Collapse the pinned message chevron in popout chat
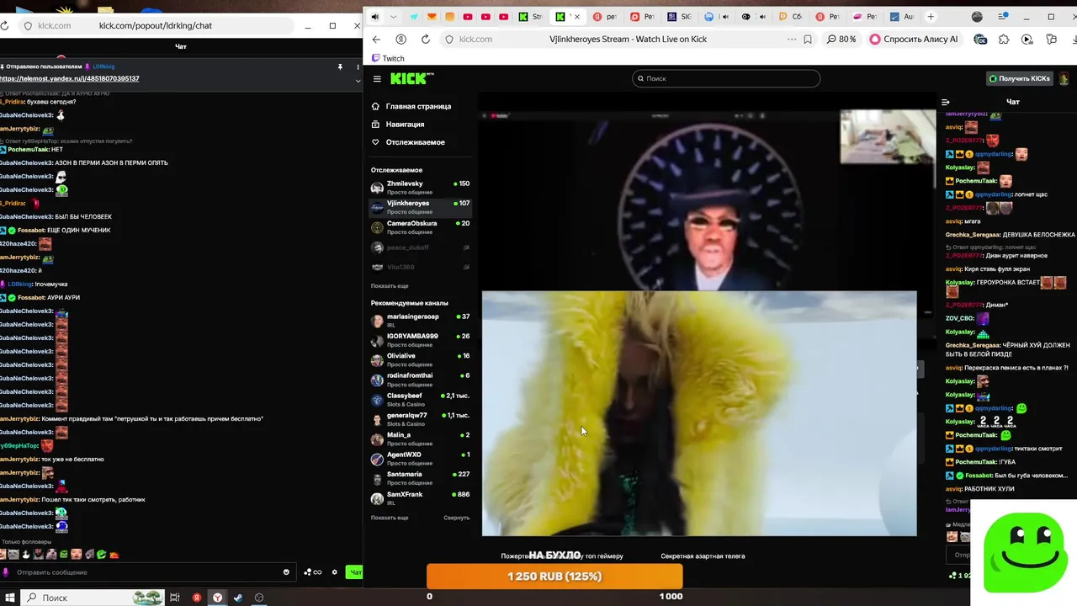1077x606 pixels. click(x=358, y=81)
